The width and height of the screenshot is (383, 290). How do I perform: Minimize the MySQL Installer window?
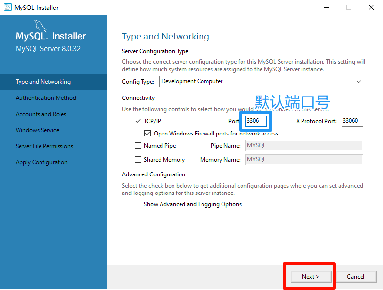pos(327,8)
